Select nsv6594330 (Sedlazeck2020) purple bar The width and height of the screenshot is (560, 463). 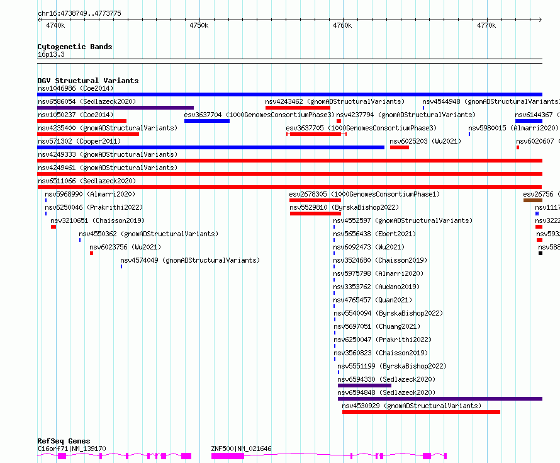click(x=365, y=386)
